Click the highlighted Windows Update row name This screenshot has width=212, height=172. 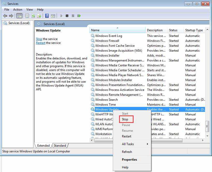(107, 110)
